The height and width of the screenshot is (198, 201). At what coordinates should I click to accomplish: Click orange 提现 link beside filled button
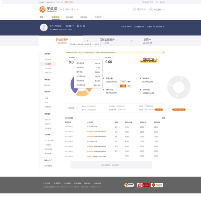129,86
